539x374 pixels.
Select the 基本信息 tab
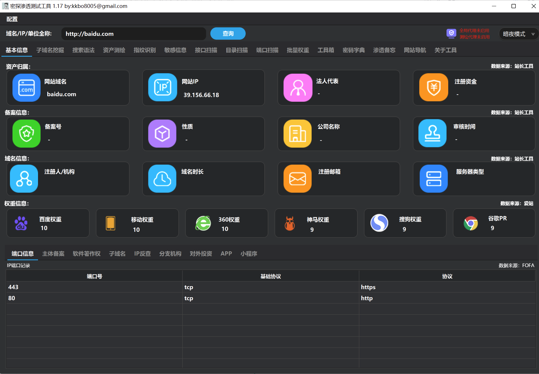(x=17, y=50)
